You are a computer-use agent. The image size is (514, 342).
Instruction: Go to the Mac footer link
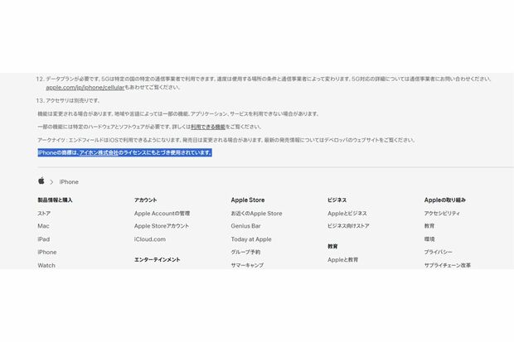click(43, 226)
